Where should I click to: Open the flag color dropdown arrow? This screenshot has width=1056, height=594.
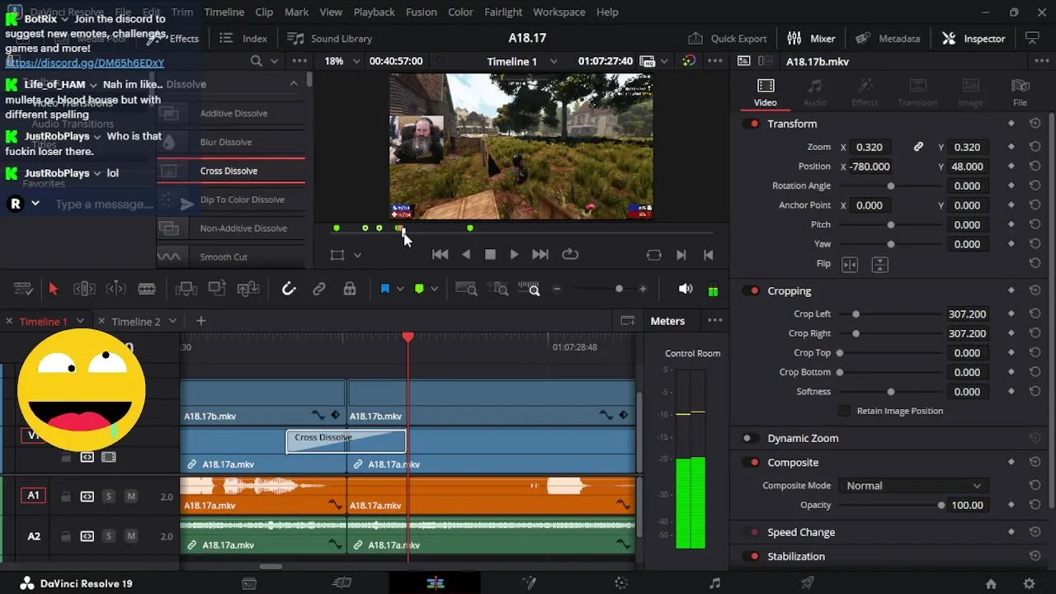pos(400,289)
